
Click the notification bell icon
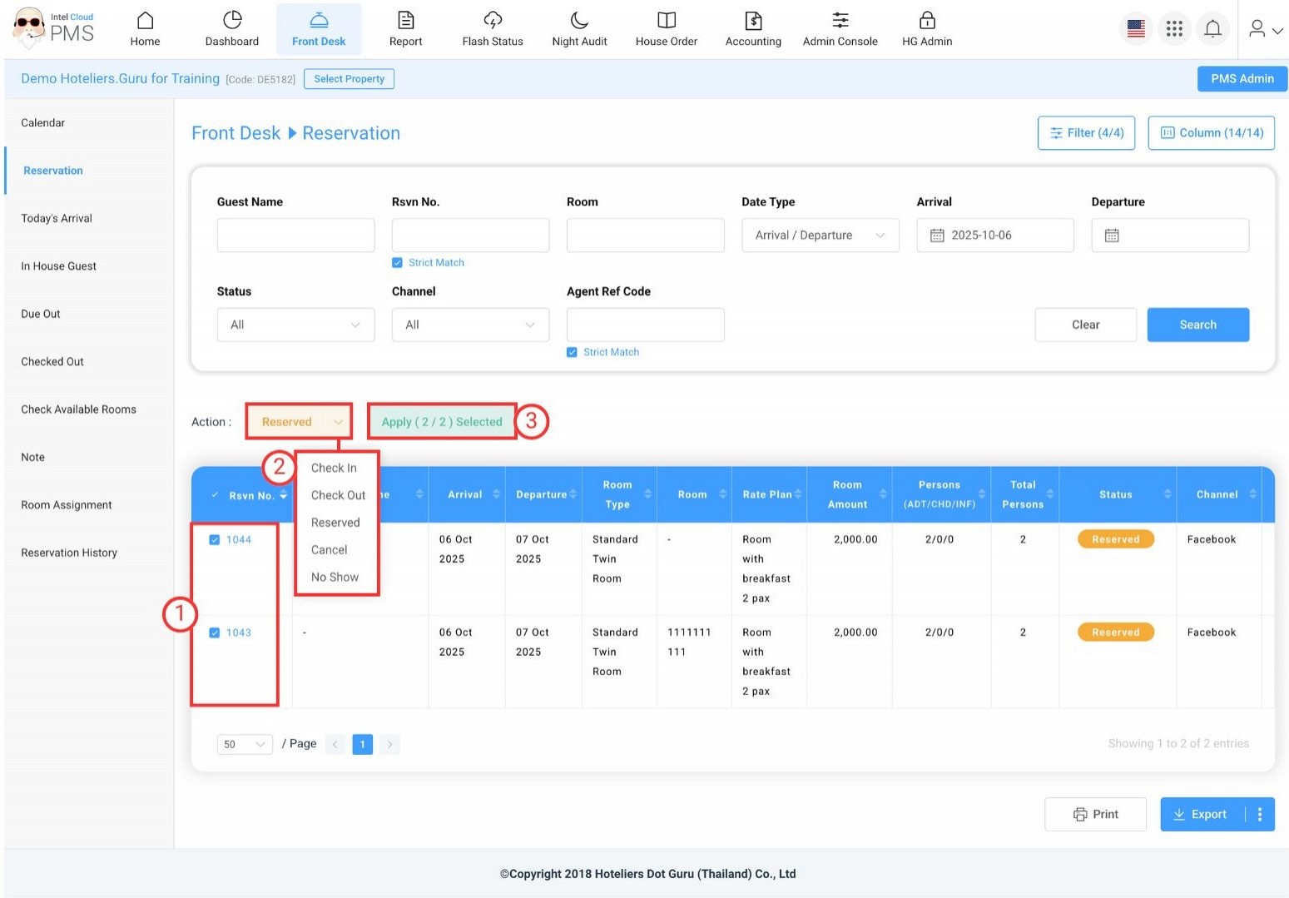[x=1212, y=29]
